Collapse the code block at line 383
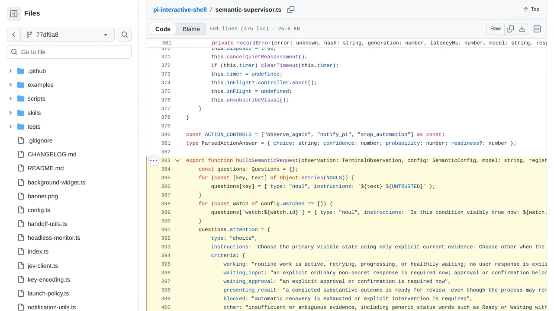 pyautogui.click(x=177, y=161)
